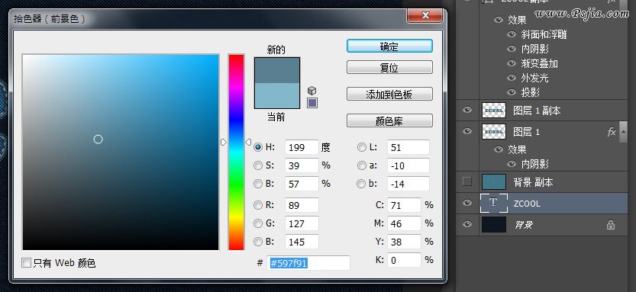Click the vertical hue spectrum slider

(x=236, y=152)
